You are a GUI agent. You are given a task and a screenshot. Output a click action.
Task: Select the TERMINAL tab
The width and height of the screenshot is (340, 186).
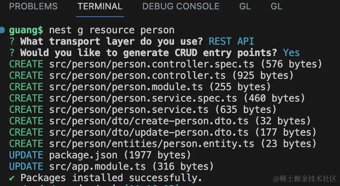100,6
